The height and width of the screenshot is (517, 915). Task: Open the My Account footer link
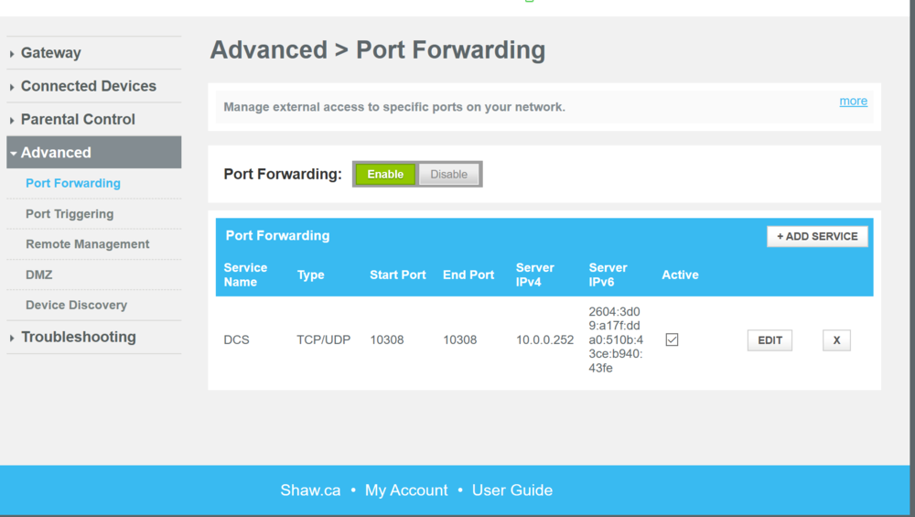click(406, 490)
